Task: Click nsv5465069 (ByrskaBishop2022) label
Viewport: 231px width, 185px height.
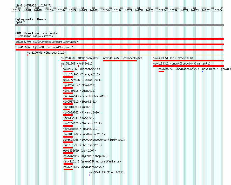Action: (x=86, y=156)
